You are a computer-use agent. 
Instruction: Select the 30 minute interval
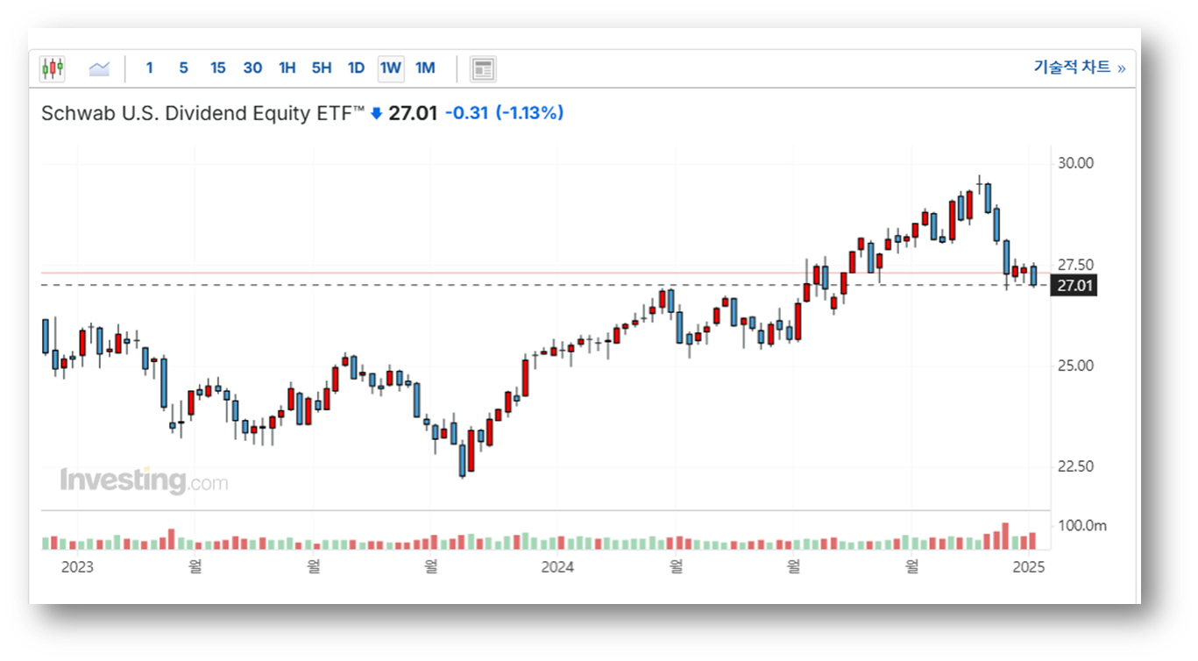tap(252, 68)
